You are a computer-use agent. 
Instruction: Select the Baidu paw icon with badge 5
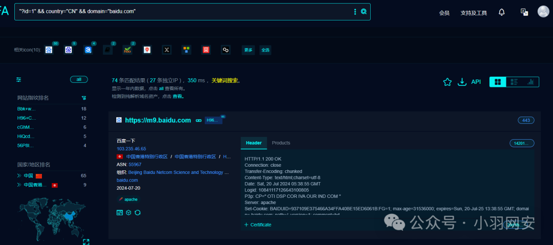(x=69, y=50)
